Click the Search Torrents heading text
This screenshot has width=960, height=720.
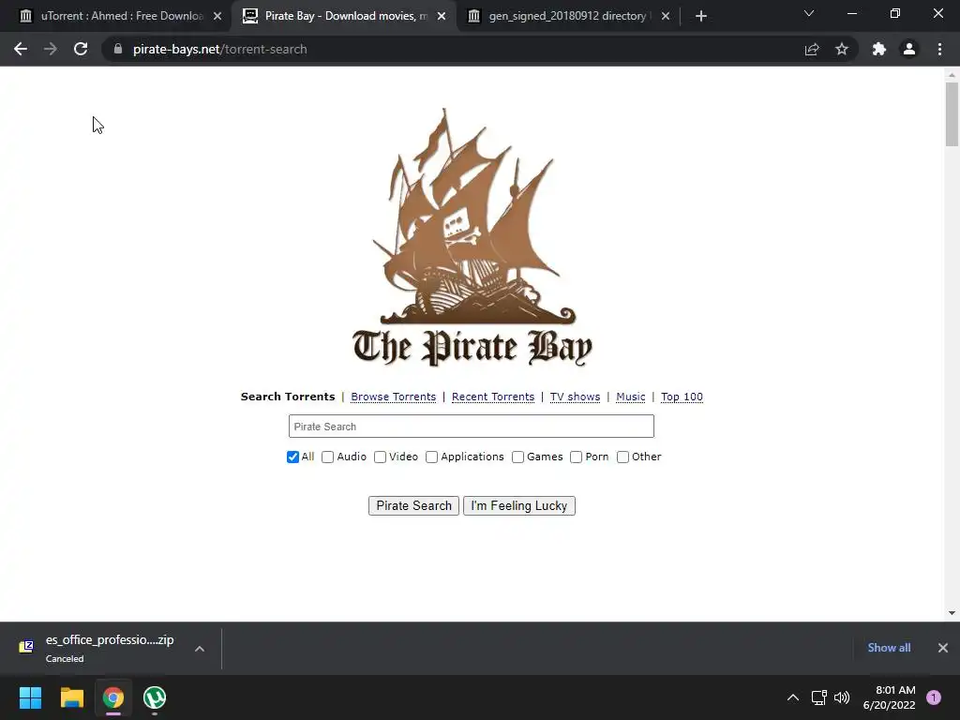tap(288, 397)
